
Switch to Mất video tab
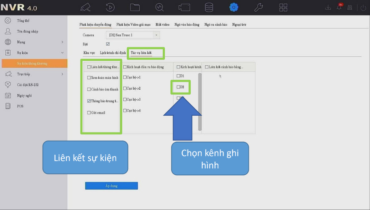point(162,25)
